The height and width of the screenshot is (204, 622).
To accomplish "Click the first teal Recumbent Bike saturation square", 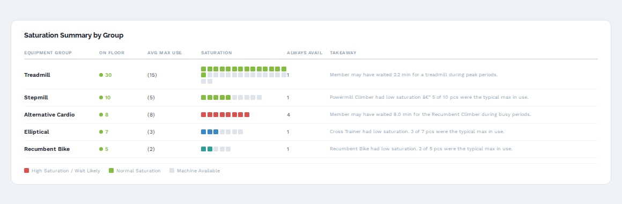I will [x=204, y=149].
